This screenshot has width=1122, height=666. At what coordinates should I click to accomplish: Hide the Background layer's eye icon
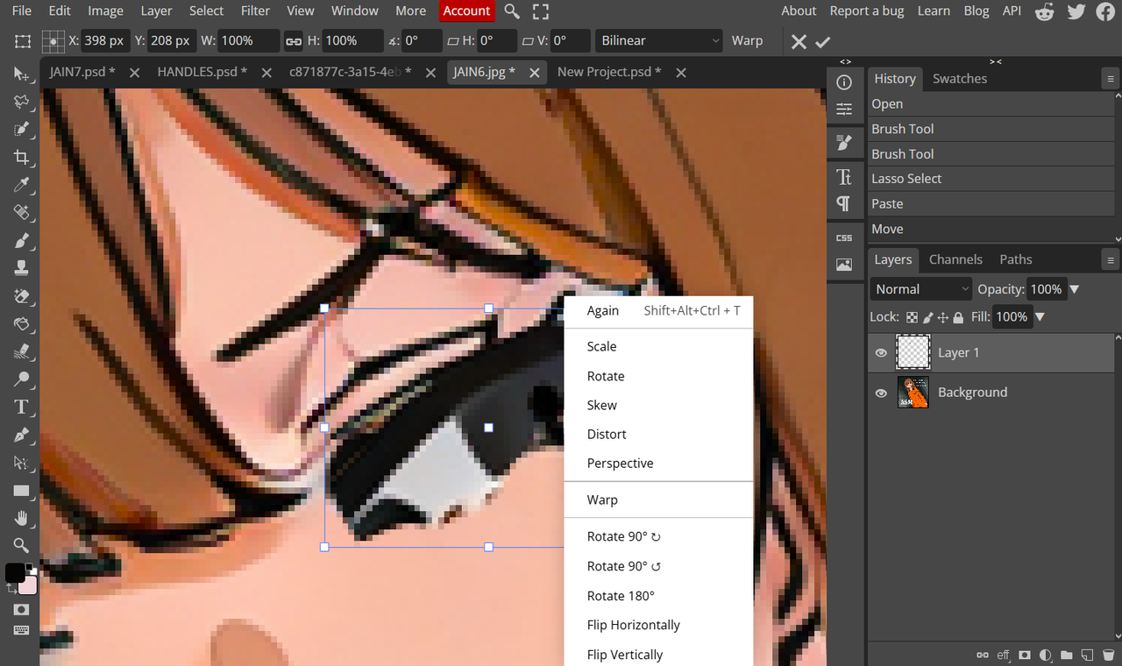pos(881,393)
